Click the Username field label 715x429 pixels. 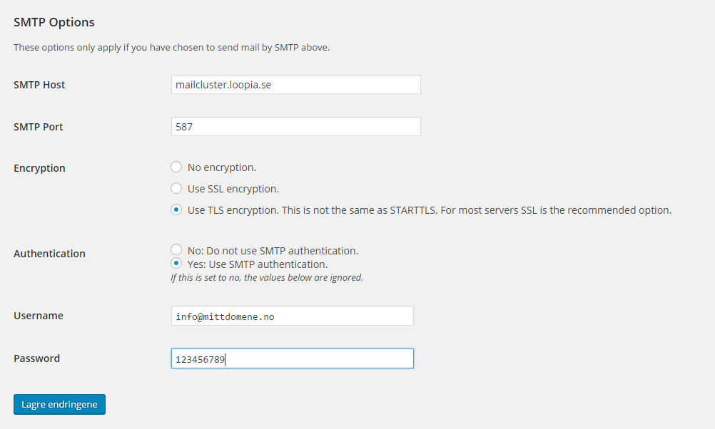(x=39, y=316)
